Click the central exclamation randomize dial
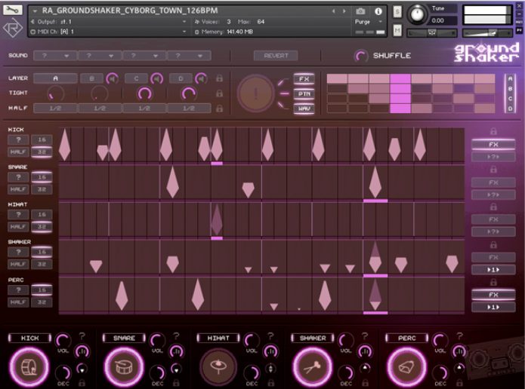Viewport: 525px width, 389px height. (x=256, y=93)
